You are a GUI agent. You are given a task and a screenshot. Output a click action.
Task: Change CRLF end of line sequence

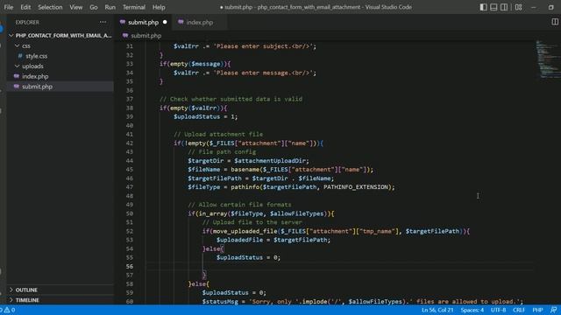coord(518,310)
